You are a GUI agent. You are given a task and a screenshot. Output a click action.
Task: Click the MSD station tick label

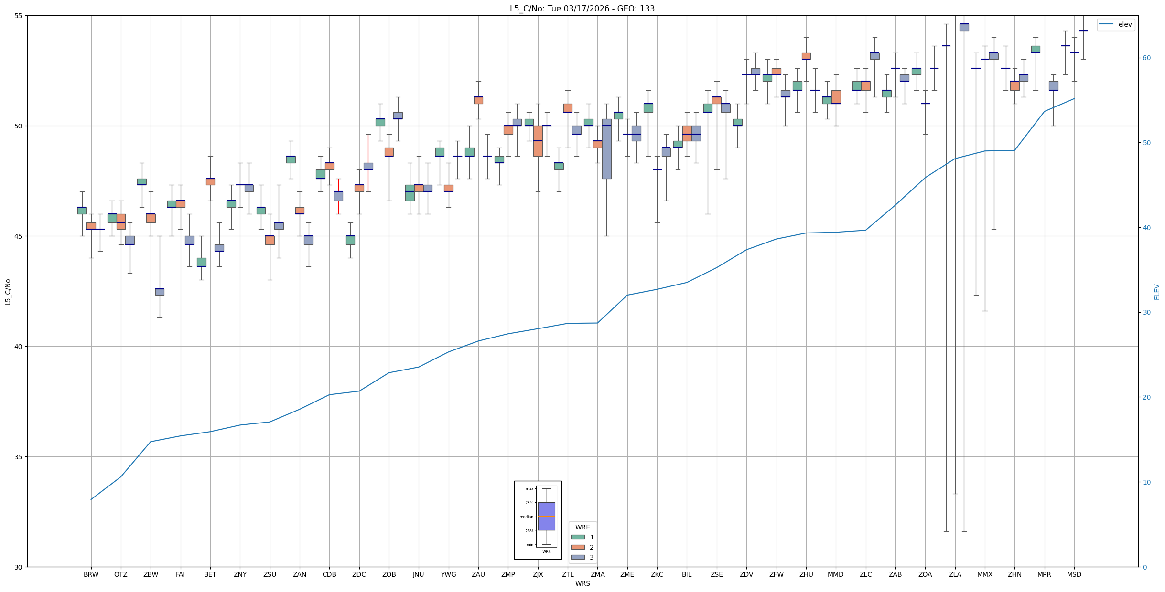pyautogui.click(x=1074, y=574)
